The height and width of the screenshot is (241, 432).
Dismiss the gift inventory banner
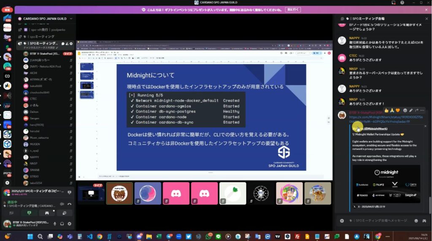click(x=427, y=10)
